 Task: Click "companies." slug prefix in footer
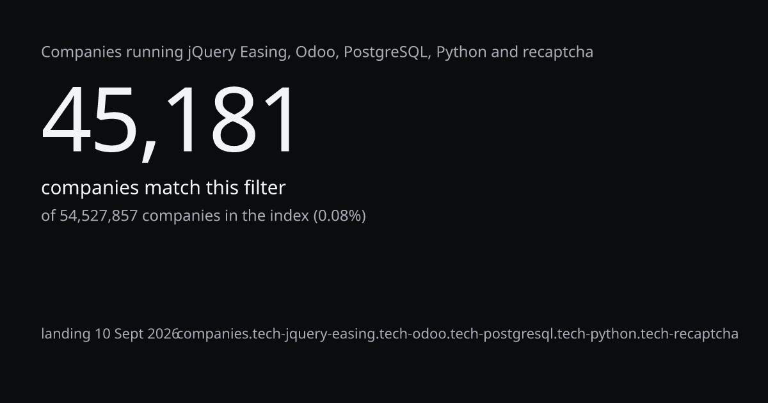(214, 334)
